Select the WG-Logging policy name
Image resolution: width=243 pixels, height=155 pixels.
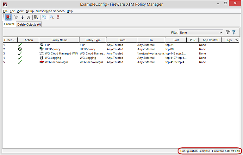pyautogui.click(x=53, y=58)
